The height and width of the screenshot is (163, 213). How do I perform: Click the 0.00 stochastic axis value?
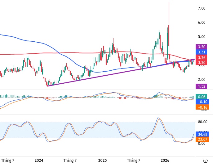tap(202, 144)
